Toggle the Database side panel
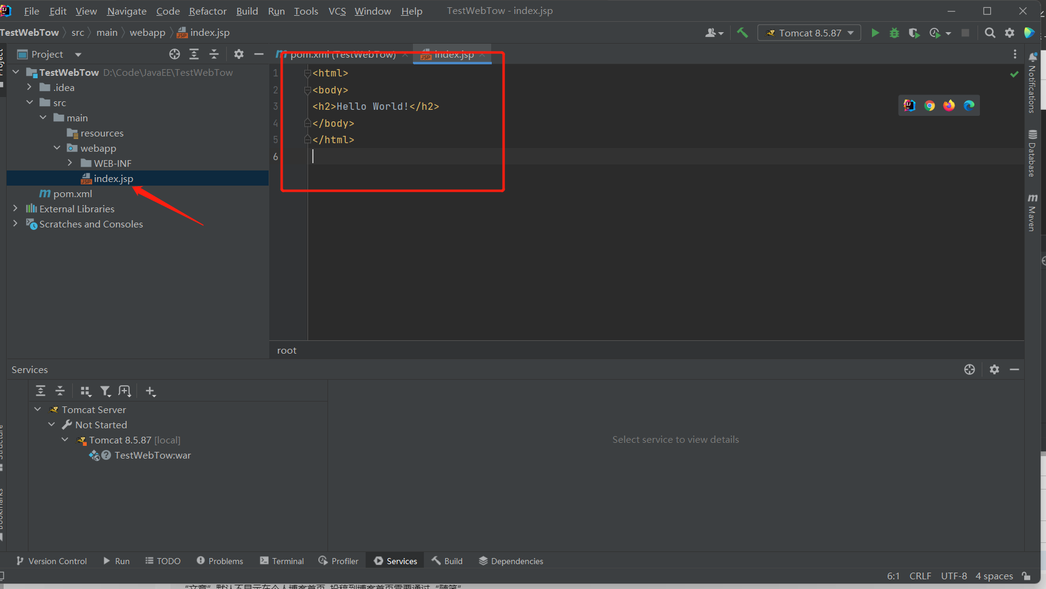Viewport: 1046px width, 589px height. pos(1032,153)
